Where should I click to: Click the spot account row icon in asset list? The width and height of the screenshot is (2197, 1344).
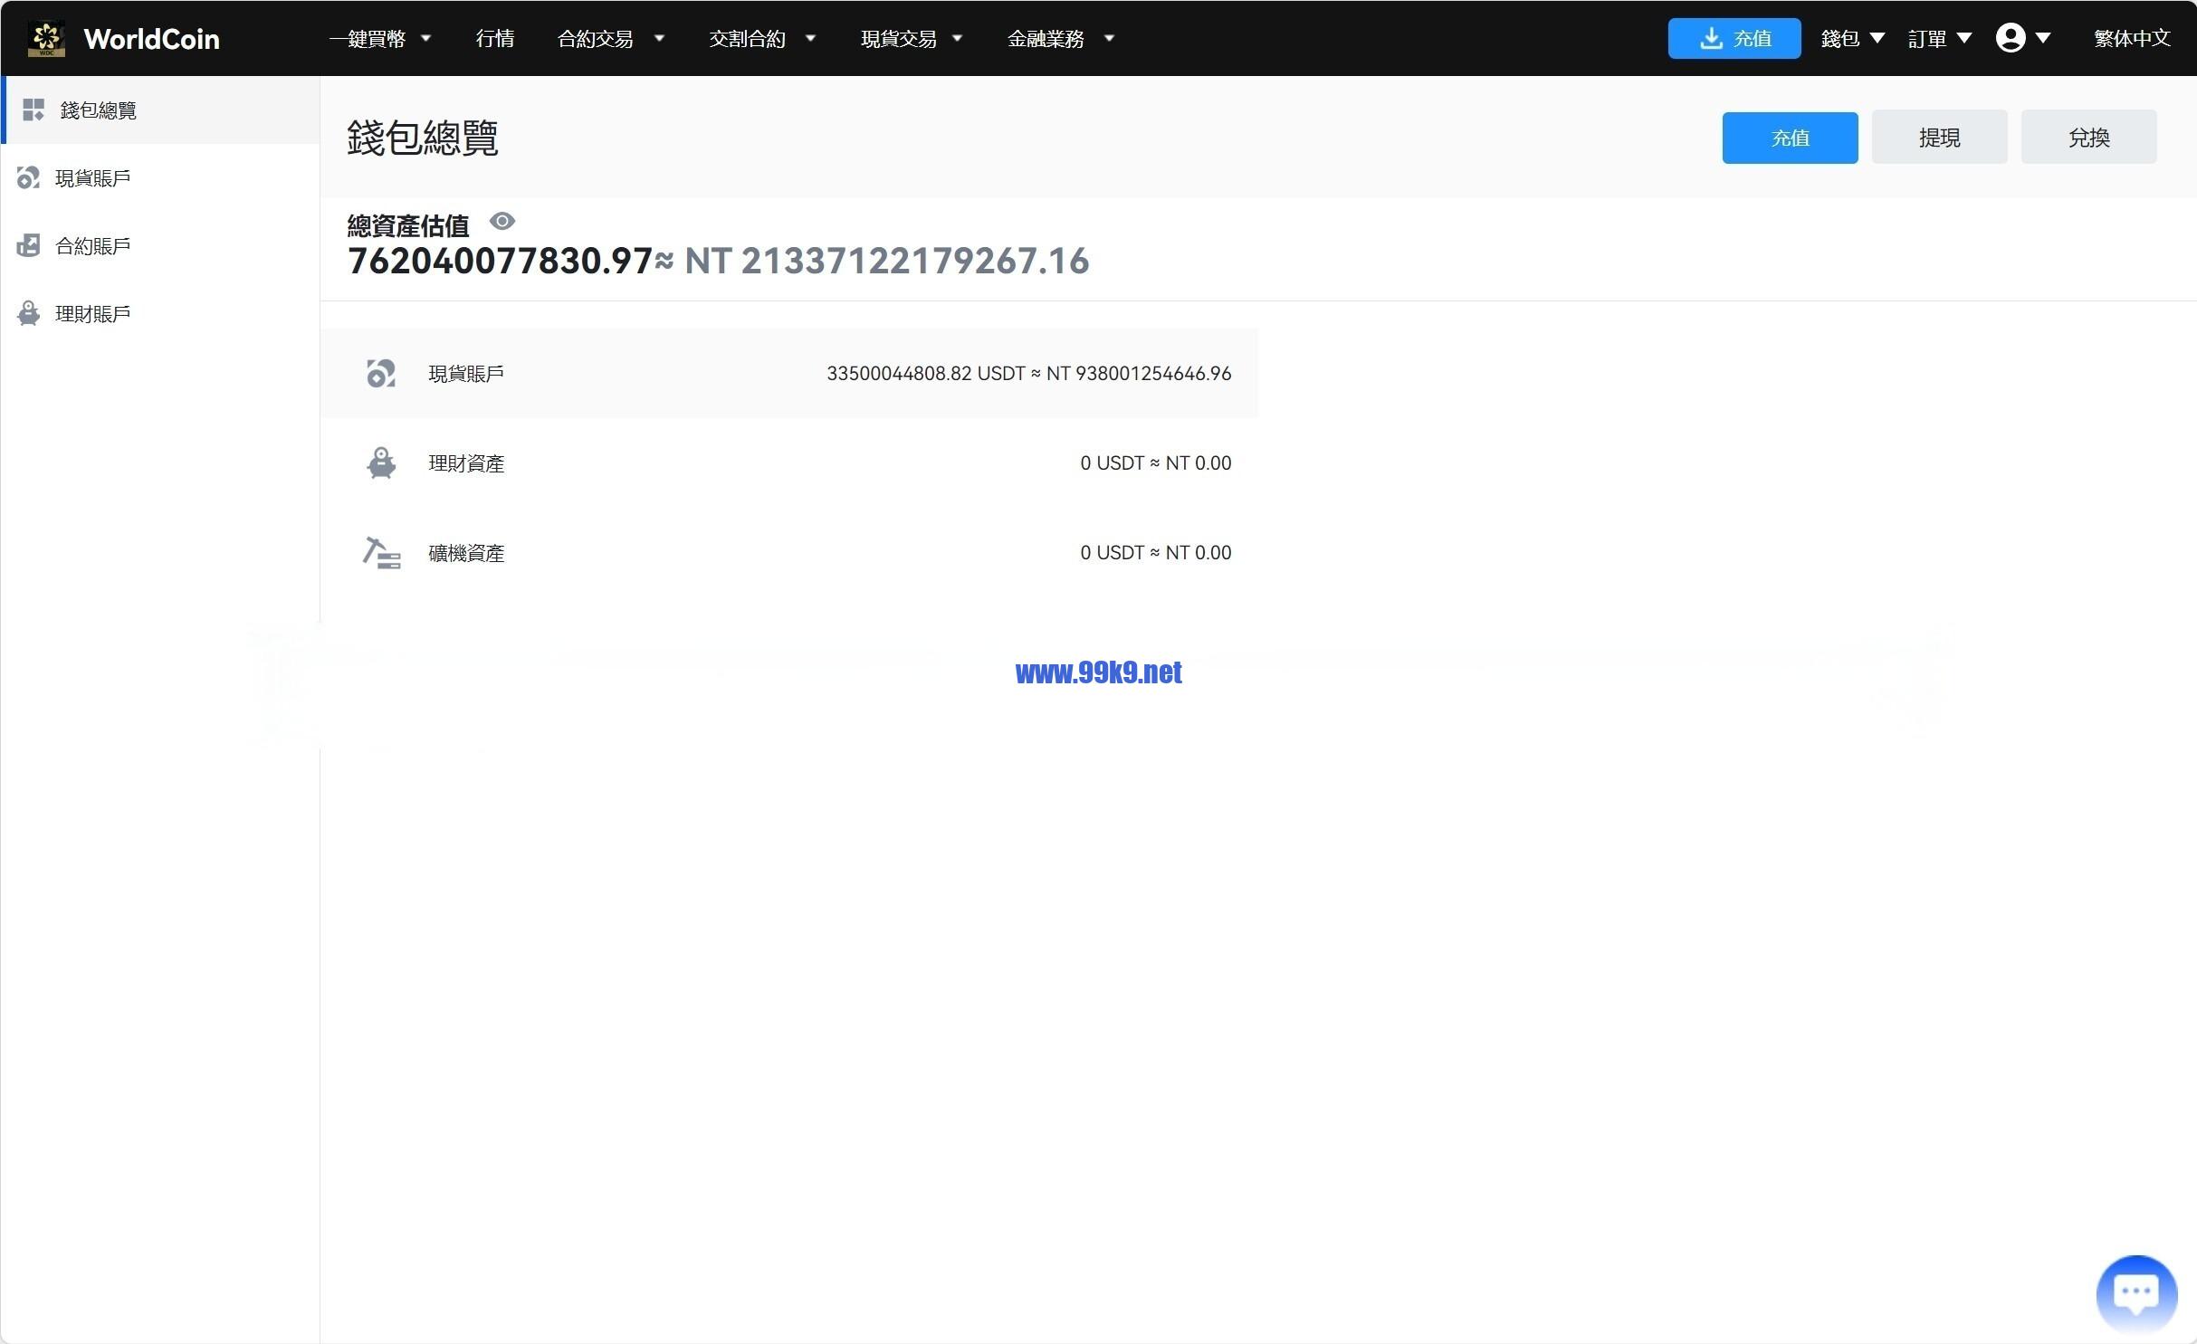pos(381,373)
